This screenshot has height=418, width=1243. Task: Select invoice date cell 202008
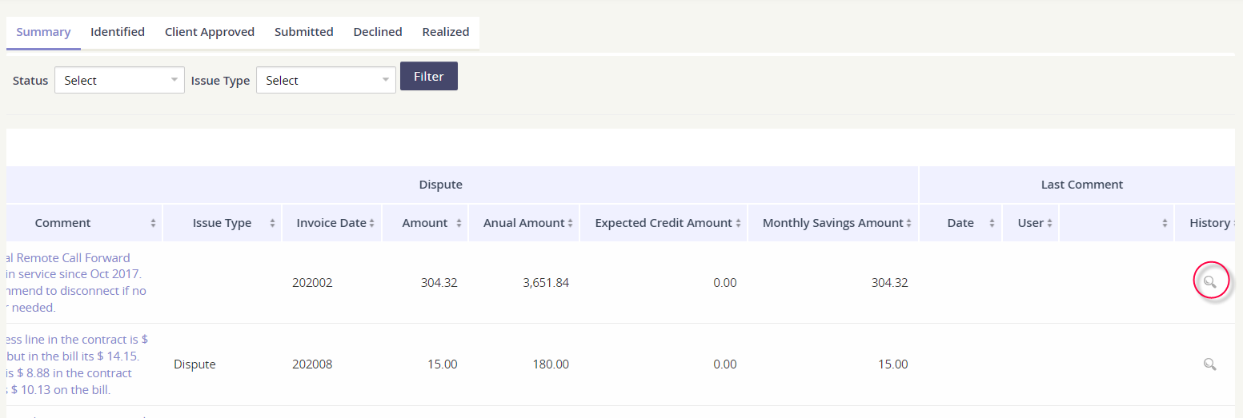click(x=312, y=364)
